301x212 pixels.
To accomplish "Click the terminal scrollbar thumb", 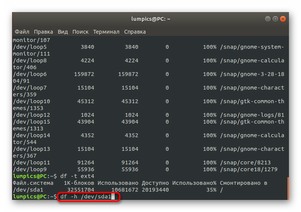I will tap(288, 188).
